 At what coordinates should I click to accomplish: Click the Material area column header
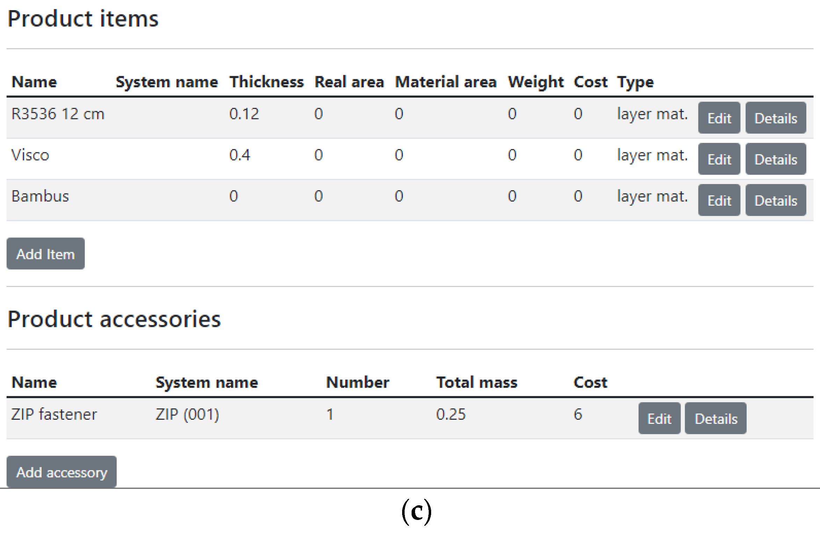[x=445, y=82]
